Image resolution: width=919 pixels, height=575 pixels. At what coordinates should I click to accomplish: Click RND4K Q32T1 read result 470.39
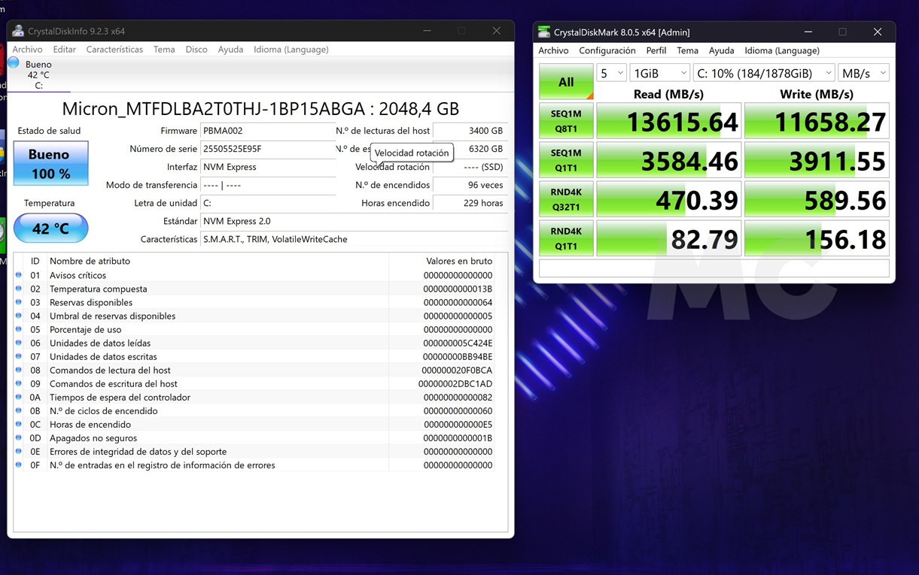[x=669, y=199]
